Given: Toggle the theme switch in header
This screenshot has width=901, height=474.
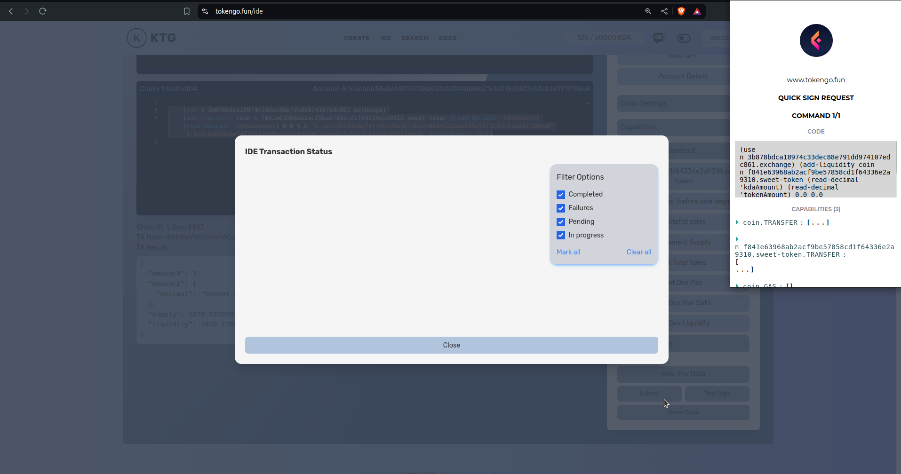Looking at the screenshot, I should click(x=684, y=38).
